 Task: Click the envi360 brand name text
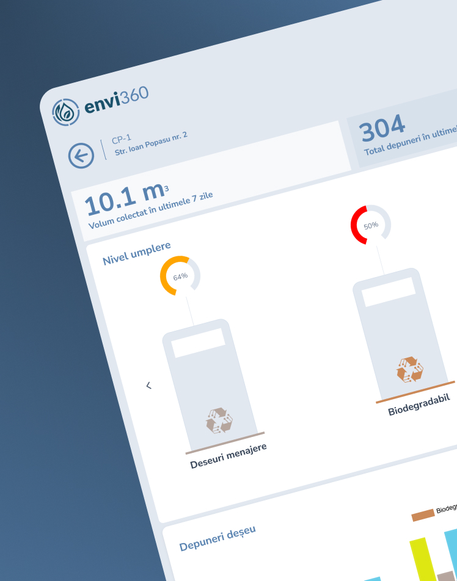click(x=117, y=99)
